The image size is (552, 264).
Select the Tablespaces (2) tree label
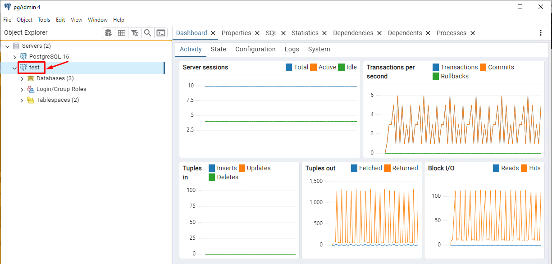click(58, 100)
